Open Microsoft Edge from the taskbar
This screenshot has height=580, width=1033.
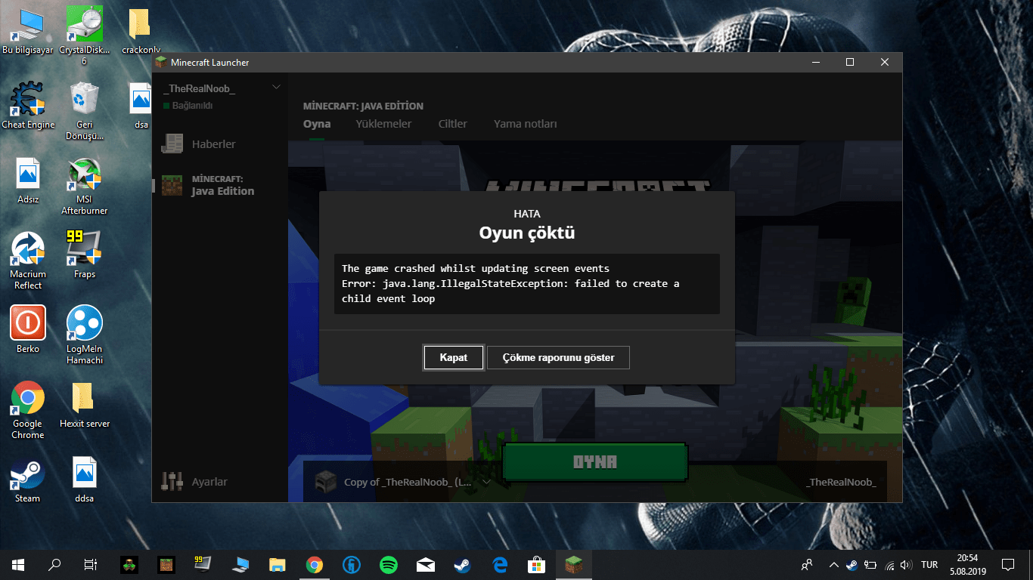click(500, 564)
